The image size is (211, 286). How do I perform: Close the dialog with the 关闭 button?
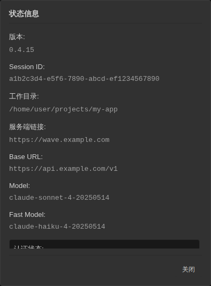click(x=189, y=269)
